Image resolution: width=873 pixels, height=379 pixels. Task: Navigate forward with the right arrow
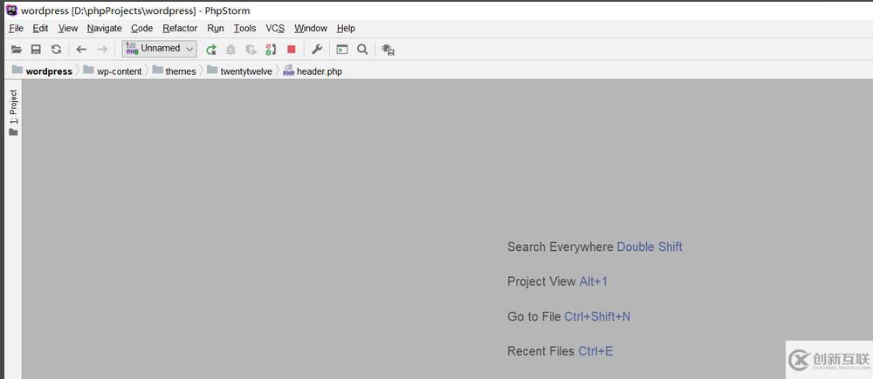[x=102, y=50]
